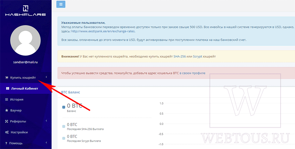Click the icon beside Рефералы

click(x=7, y=121)
